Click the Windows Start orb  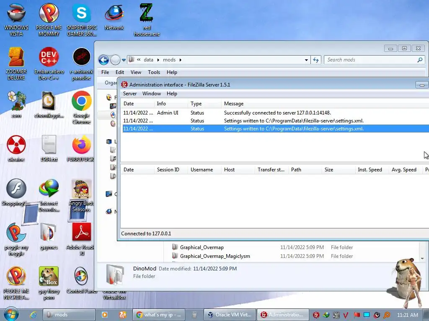point(11,314)
